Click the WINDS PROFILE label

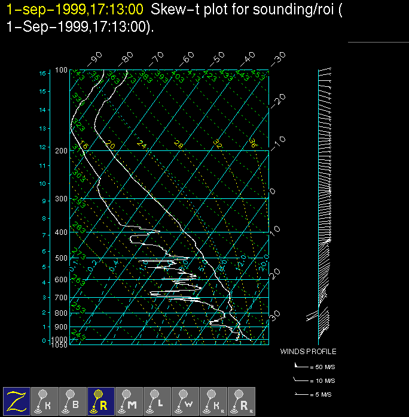pos(308,352)
